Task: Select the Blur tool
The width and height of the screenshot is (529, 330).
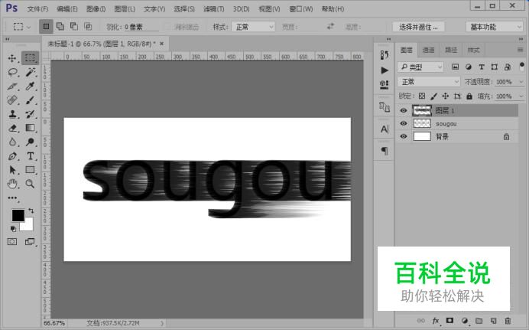Action: 12,142
